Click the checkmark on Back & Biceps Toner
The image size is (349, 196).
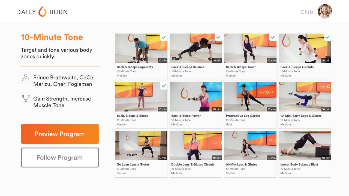tap(273, 37)
